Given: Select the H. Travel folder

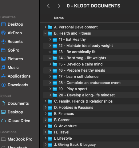Looking at the screenshot, I should coord(62,132).
